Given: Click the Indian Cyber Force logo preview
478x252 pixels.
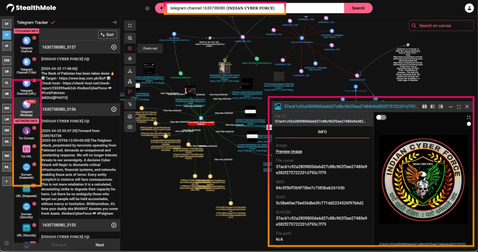Looking at the screenshot, I should click(423, 180).
